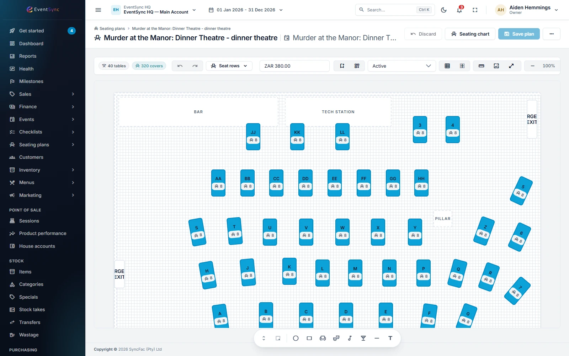Image resolution: width=569 pixels, height=356 pixels.
Task: Select the TECH STATION area
Action: [338, 112]
